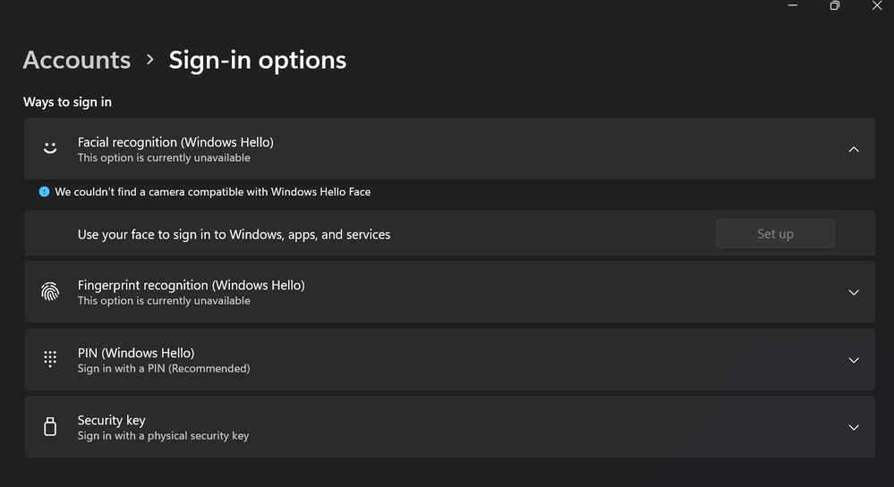Screen dimensions: 894x487
Task: Open Fingerprint recognition (Windows Hello) option
Action: coord(191,285)
